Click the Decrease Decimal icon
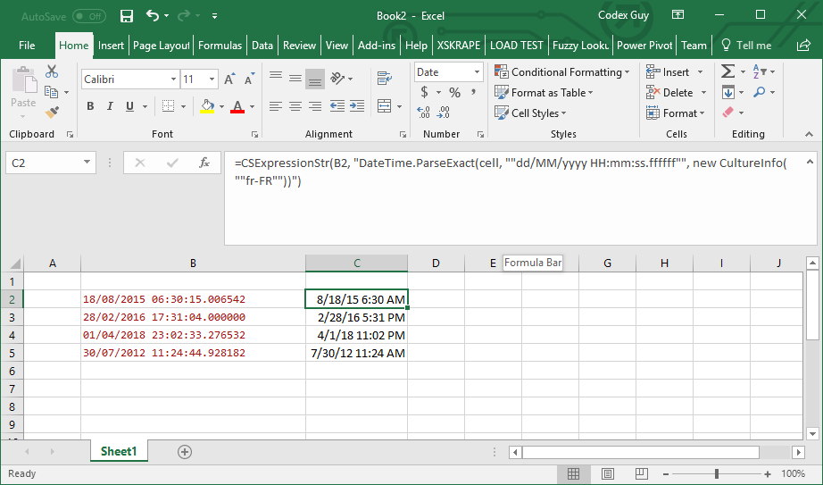The image size is (823, 485). point(443,112)
